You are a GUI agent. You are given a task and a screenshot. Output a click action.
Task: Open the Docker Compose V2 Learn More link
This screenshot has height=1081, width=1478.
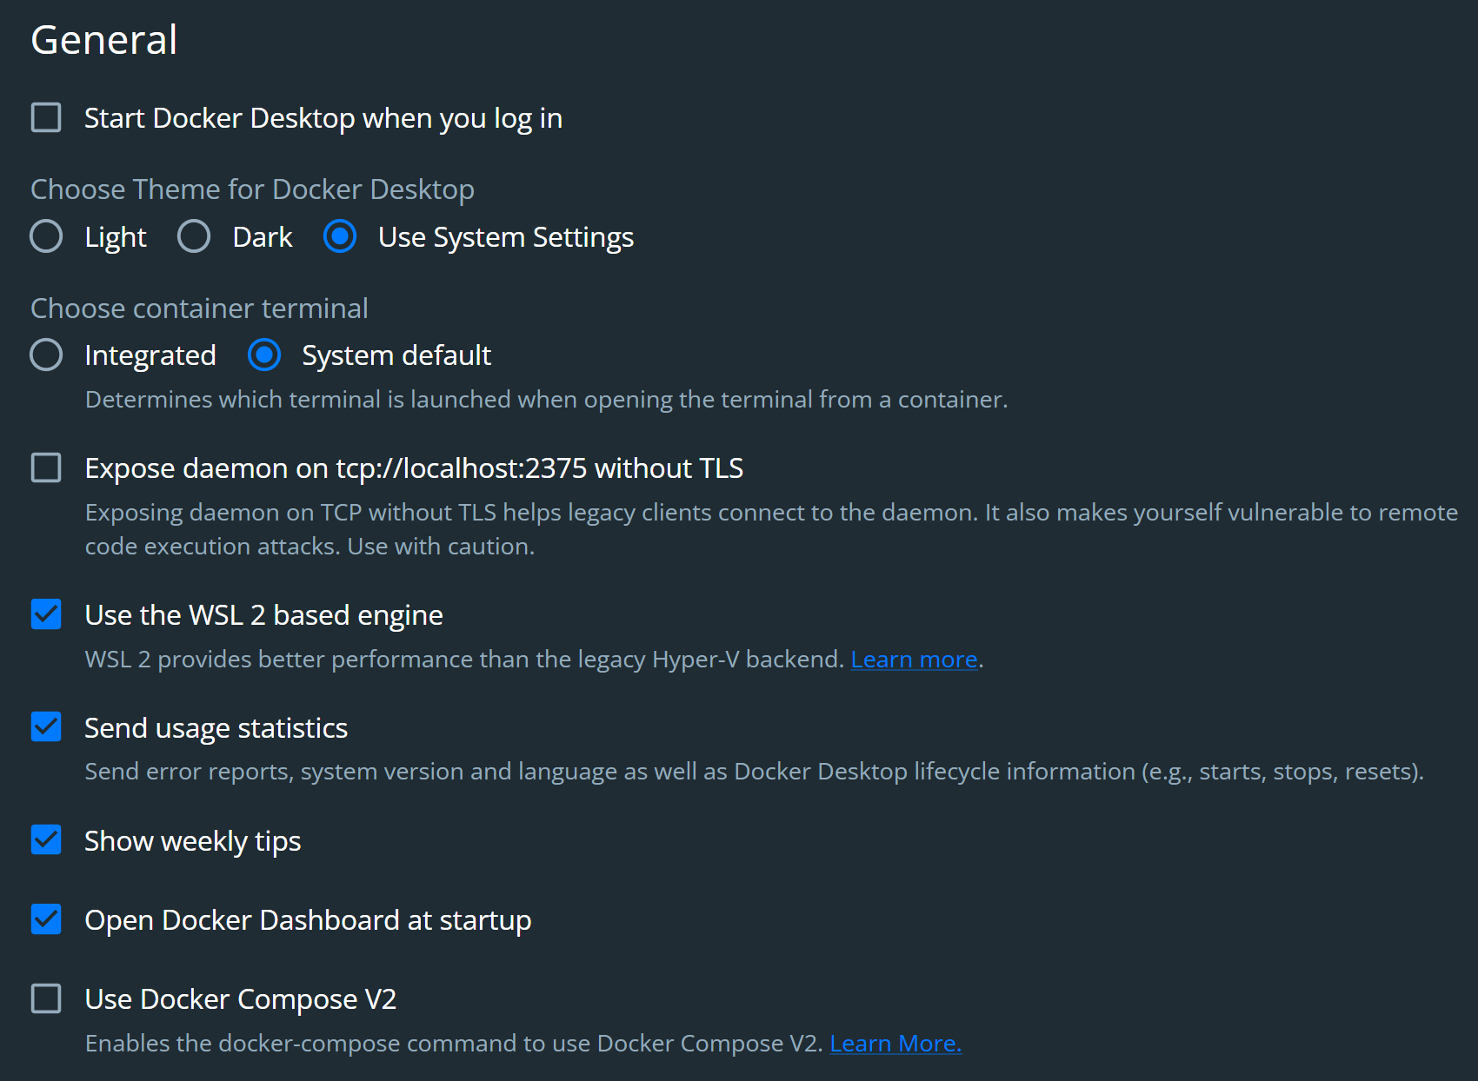tap(895, 1043)
